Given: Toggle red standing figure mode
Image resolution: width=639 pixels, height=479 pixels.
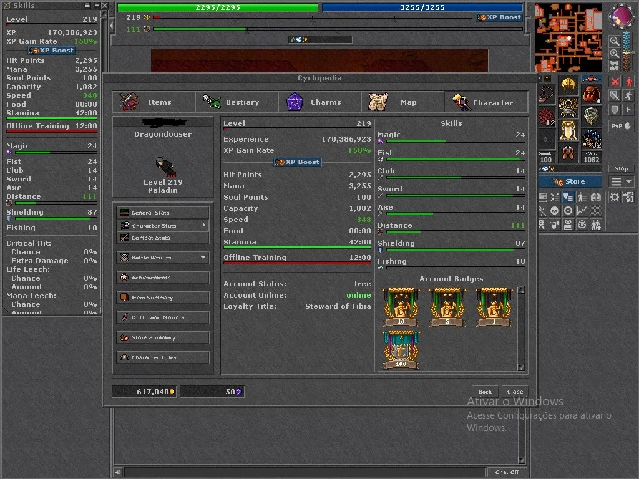Looking at the screenshot, I should (629, 82).
